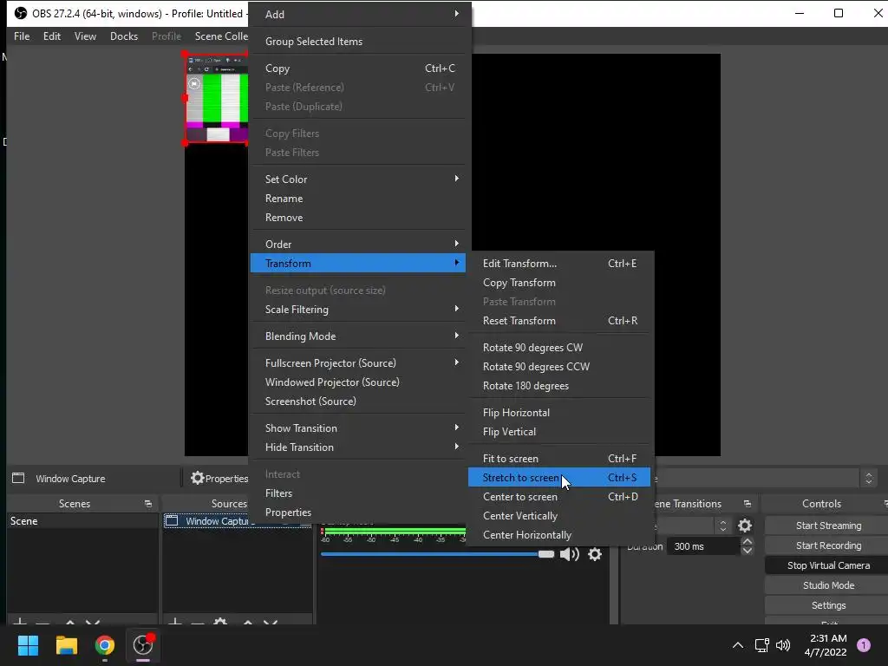Expand the Add submenu

click(x=360, y=14)
